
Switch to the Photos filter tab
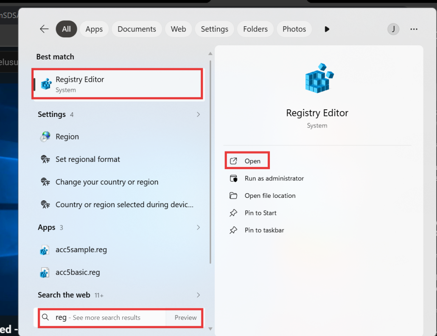coord(294,29)
